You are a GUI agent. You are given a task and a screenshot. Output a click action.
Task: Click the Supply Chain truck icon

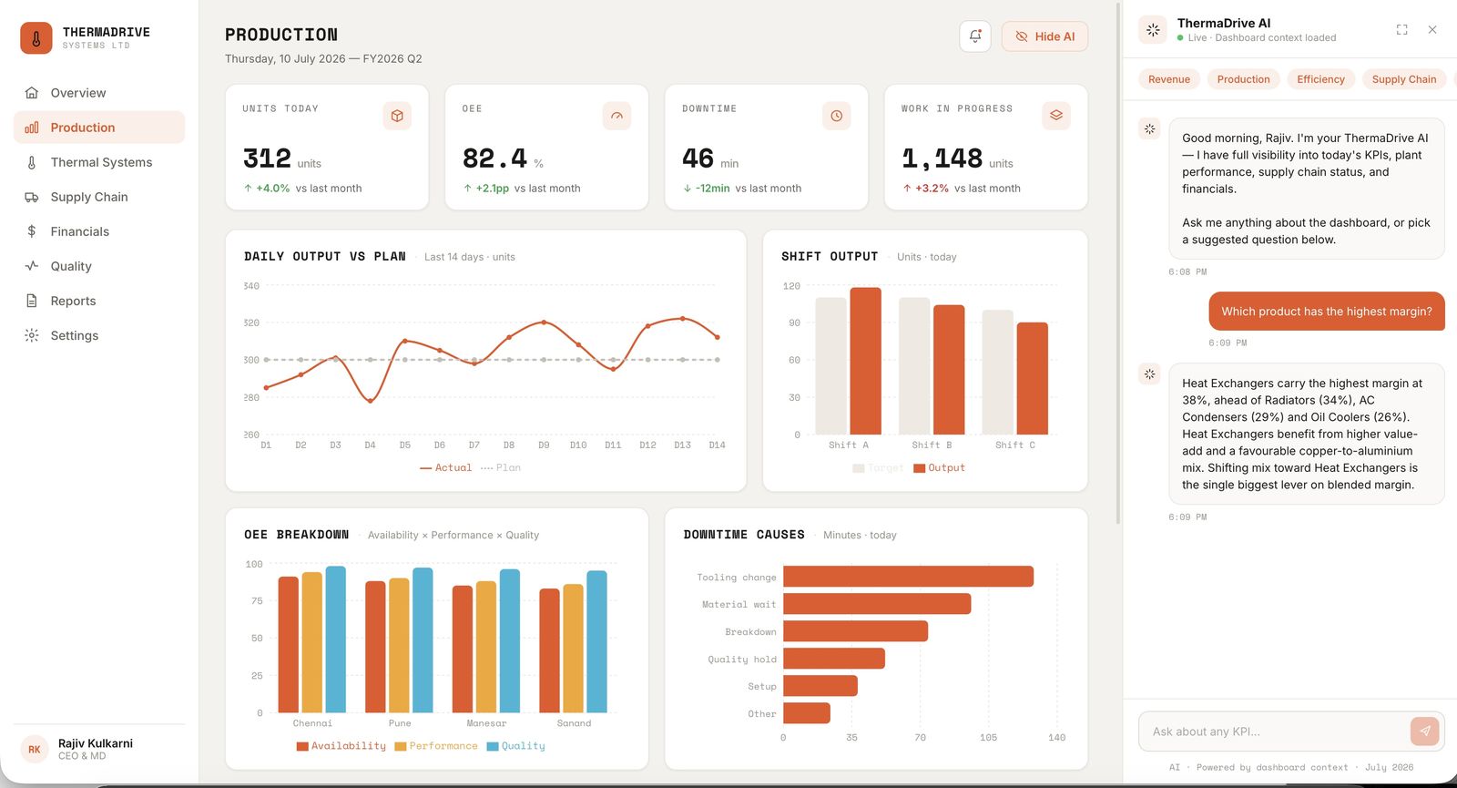pos(32,197)
